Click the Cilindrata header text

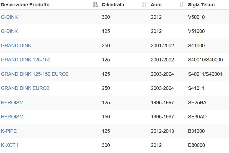click(x=113, y=5)
